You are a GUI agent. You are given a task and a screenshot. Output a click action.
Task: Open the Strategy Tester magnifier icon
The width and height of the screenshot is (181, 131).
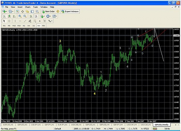coord(37,11)
